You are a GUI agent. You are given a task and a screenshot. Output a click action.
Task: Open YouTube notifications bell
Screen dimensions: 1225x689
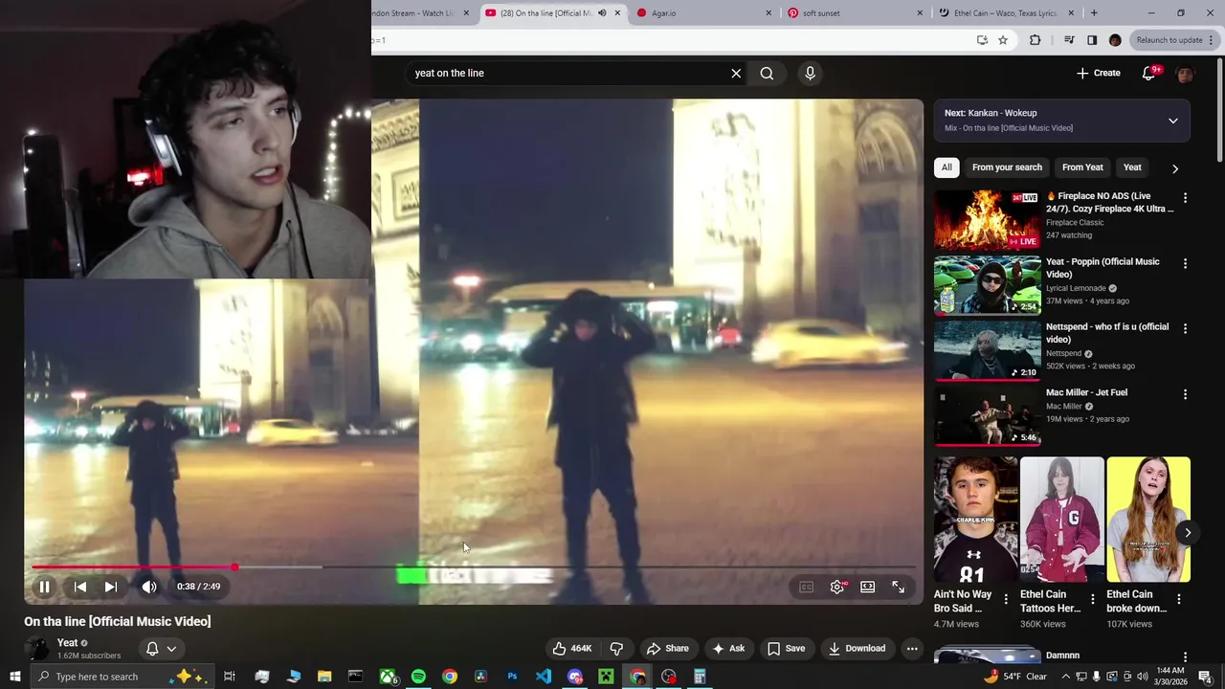(1149, 73)
